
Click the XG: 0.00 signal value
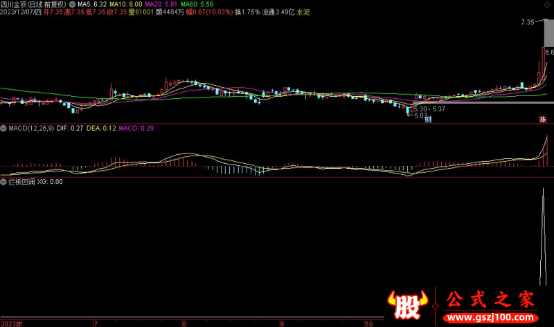point(50,182)
